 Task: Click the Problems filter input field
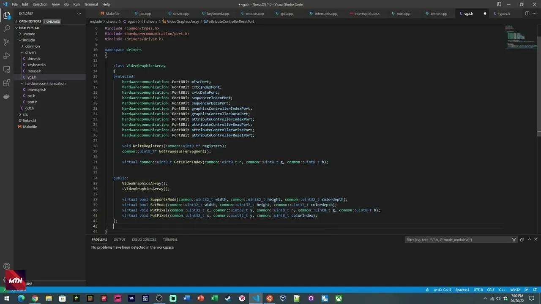tap(456, 239)
